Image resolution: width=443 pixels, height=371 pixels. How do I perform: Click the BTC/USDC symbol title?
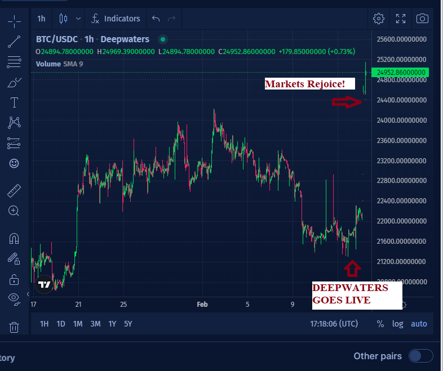coord(56,39)
